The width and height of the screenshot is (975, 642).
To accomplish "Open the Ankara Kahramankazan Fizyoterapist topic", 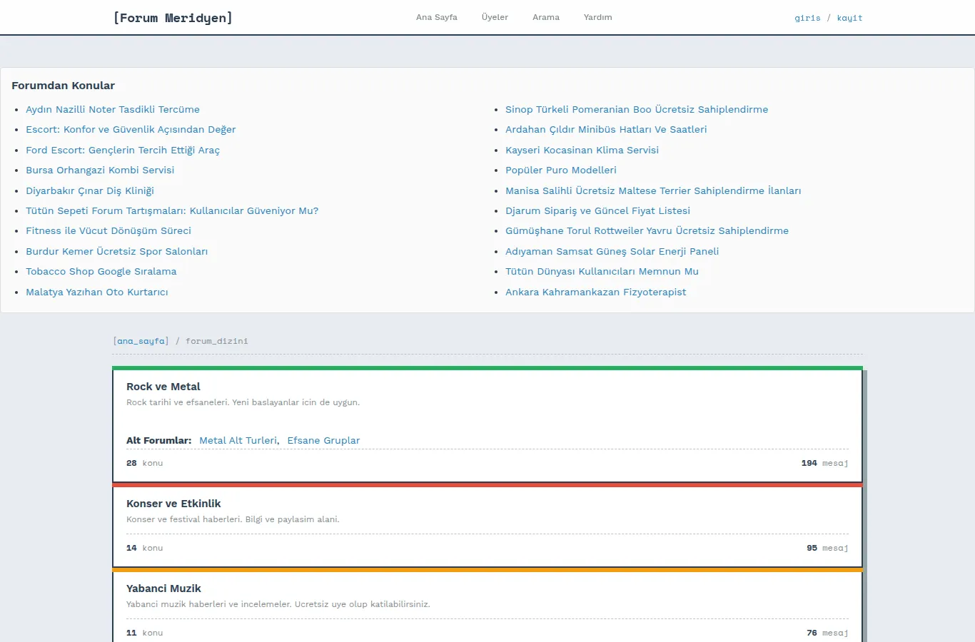I will point(596,292).
